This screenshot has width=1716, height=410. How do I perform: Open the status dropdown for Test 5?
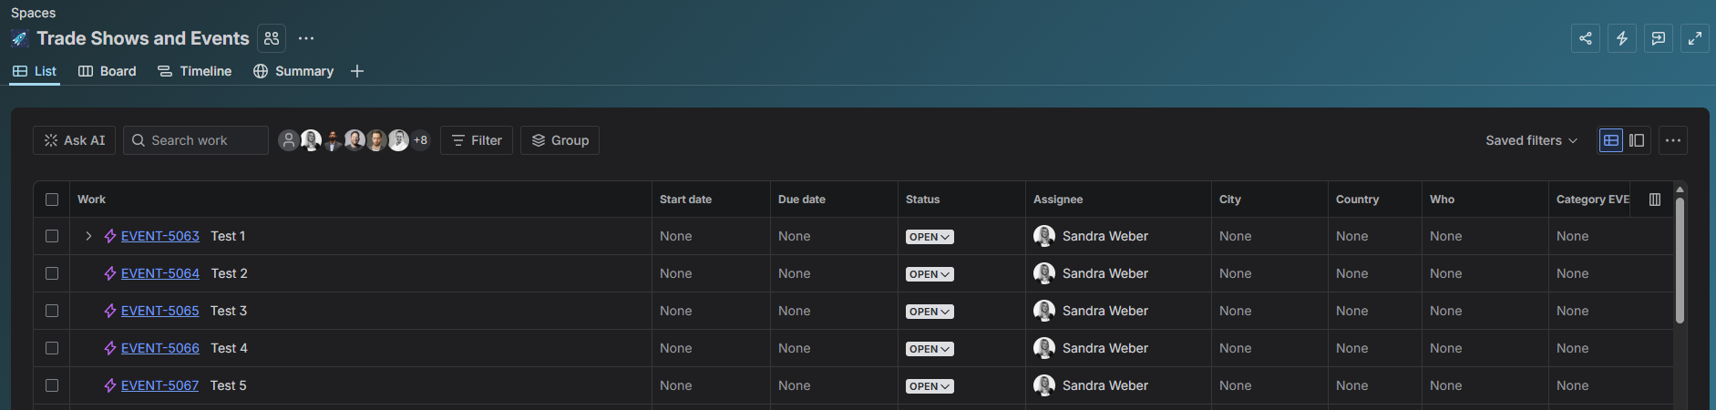930,386
